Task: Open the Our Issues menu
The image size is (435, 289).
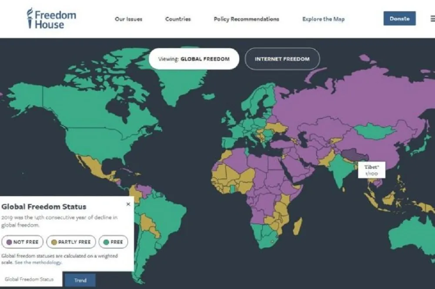Action: tap(128, 19)
